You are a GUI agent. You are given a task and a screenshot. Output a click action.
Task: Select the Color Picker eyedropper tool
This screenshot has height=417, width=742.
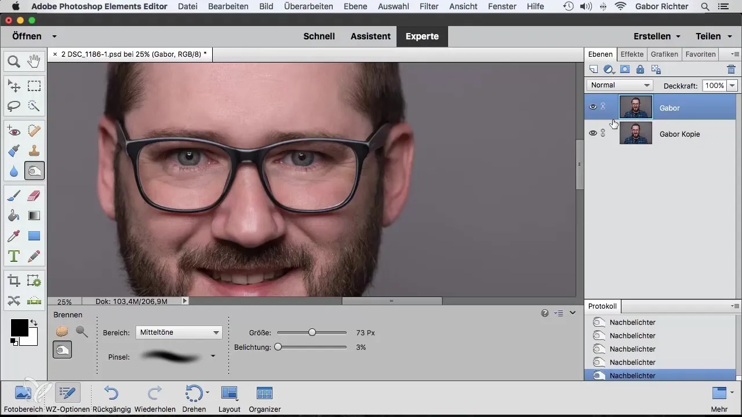pyautogui.click(x=14, y=236)
